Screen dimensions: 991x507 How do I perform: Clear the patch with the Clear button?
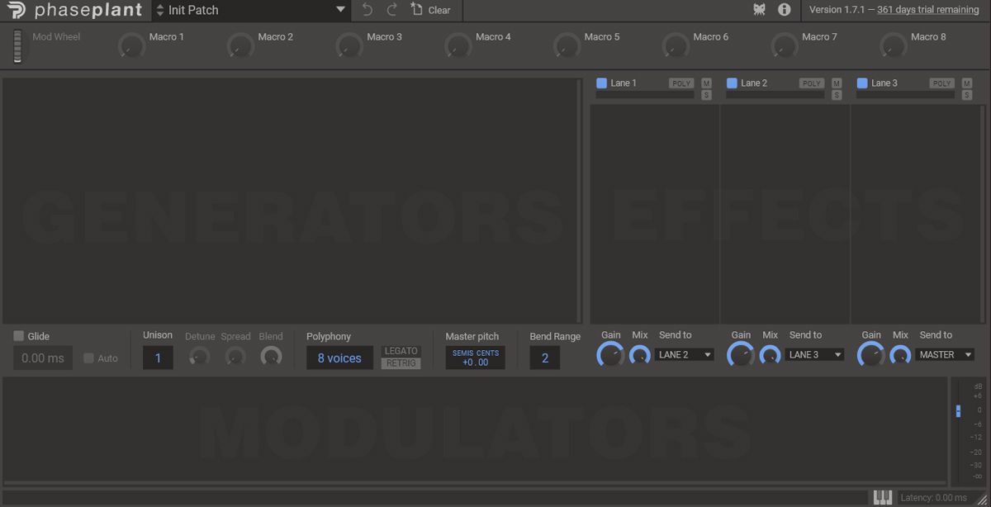coord(431,10)
